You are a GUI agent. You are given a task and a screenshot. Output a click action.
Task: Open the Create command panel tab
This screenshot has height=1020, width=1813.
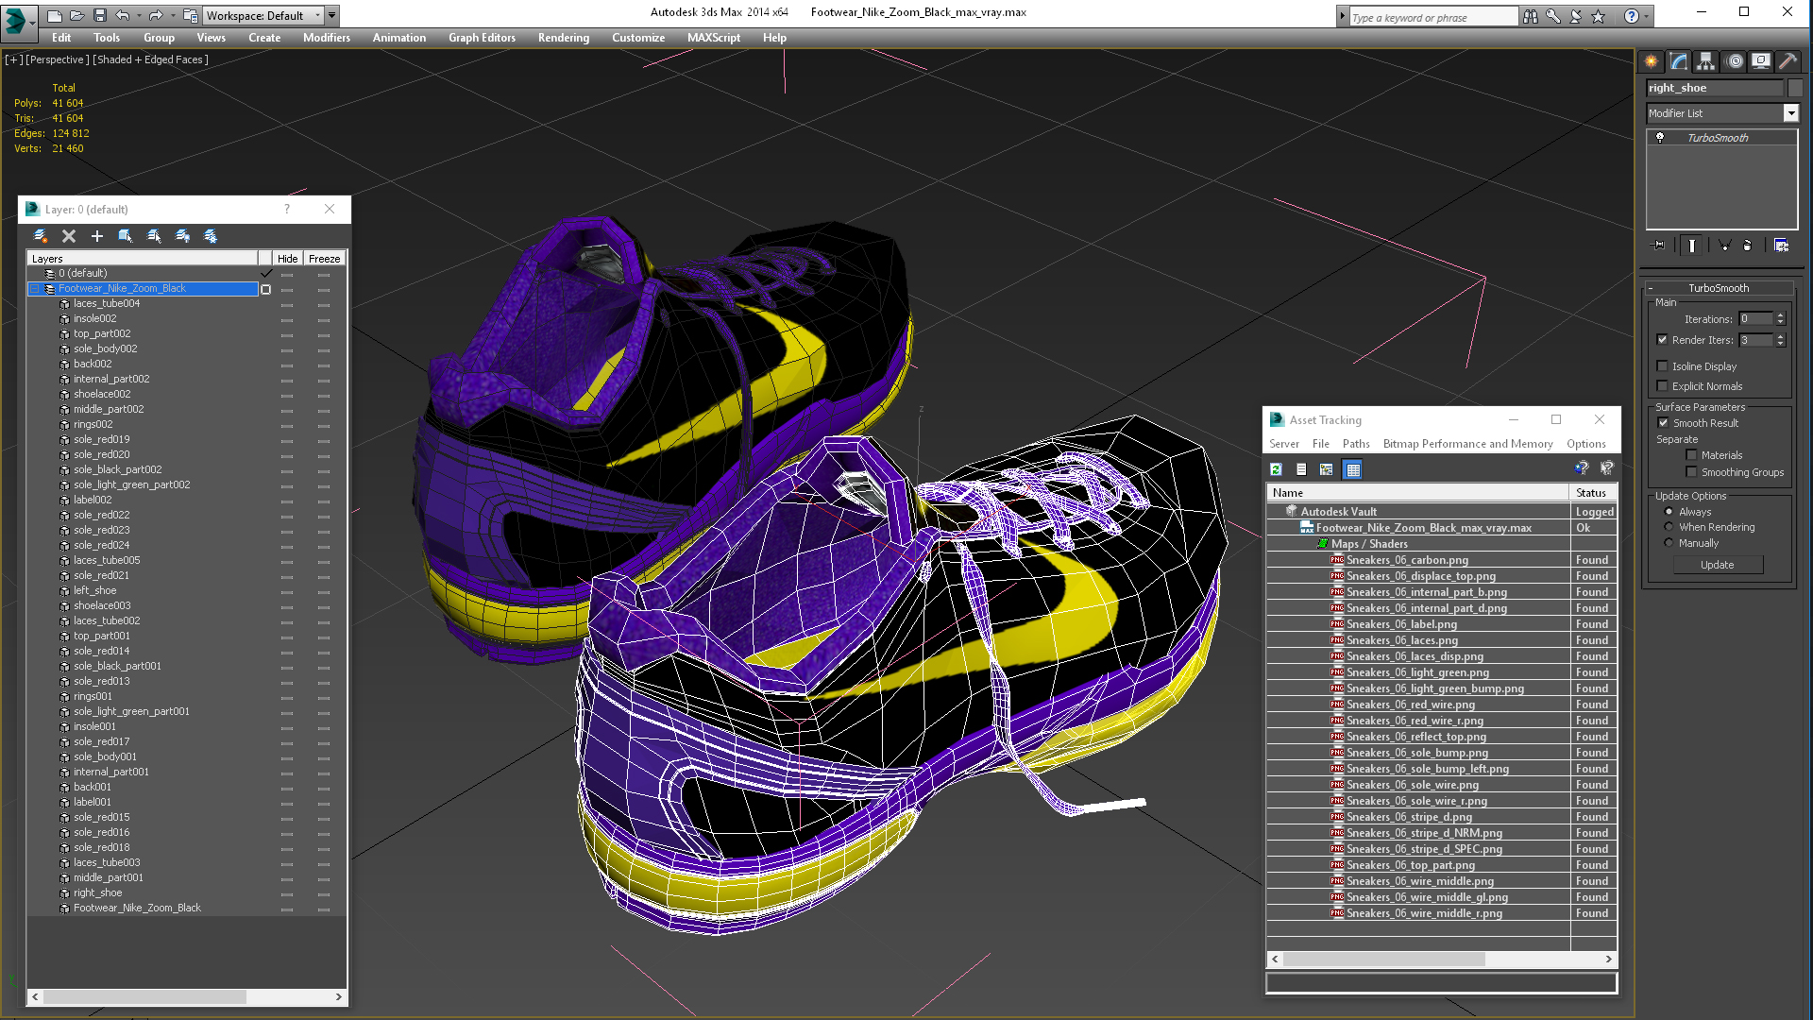[1651, 61]
